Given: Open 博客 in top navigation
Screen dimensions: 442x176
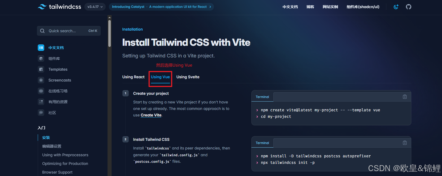Looking at the screenshot, I should click(x=310, y=7).
